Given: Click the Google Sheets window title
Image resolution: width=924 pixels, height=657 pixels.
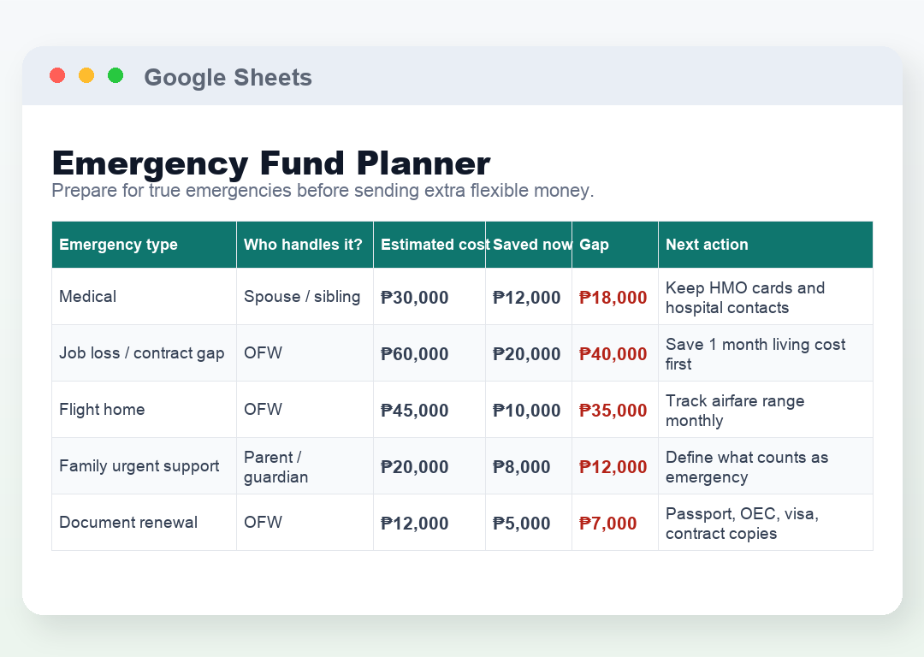Looking at the screenshot, I should [x=228, y=77].
